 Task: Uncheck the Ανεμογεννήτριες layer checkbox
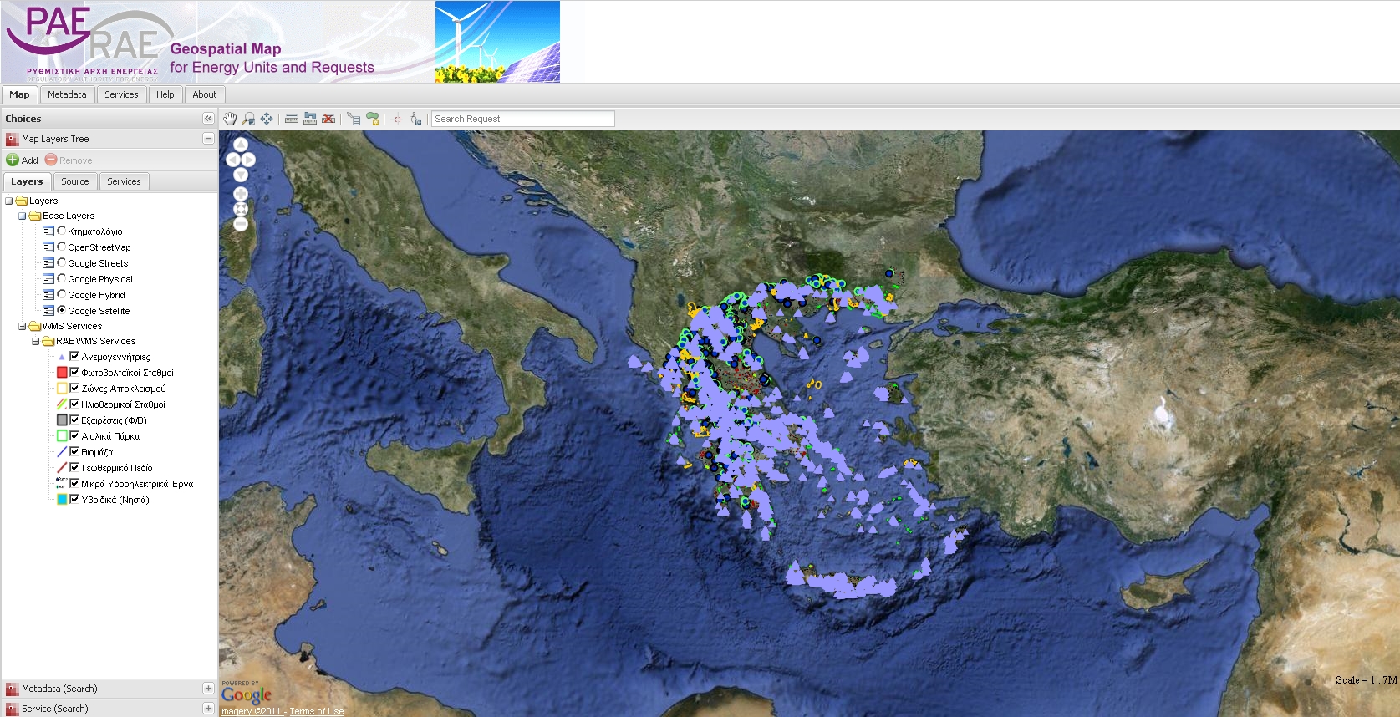[74, 357]
